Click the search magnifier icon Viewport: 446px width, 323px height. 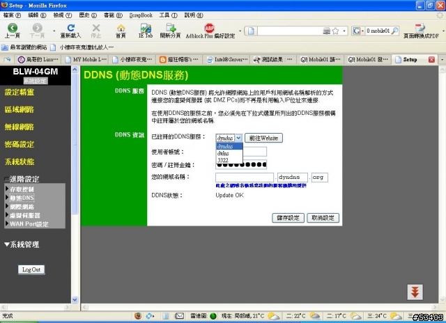[394, 31]
